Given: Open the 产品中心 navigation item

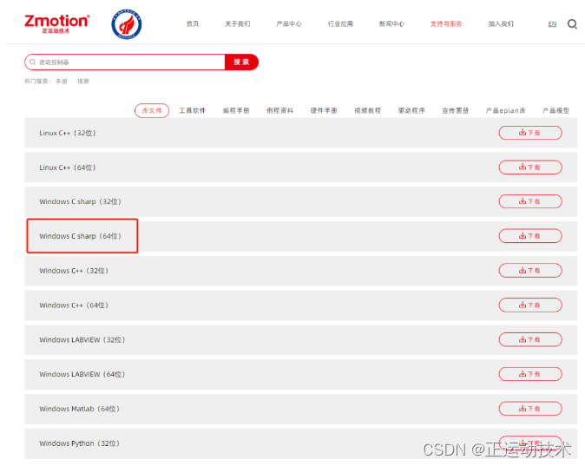Looking at the screenshot, I should [x=289, y=24].
